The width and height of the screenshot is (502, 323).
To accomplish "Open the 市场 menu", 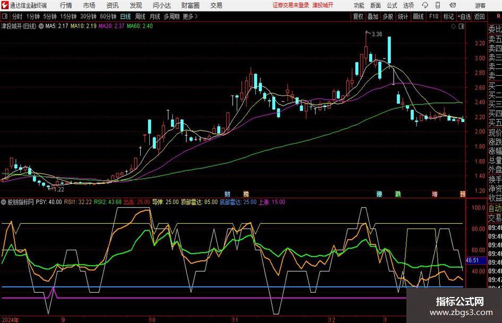I will tap(89, 5).
